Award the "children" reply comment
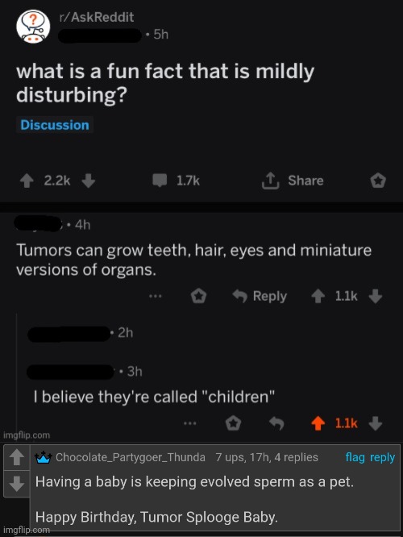 pyautogui.click(x=233, y=423)
